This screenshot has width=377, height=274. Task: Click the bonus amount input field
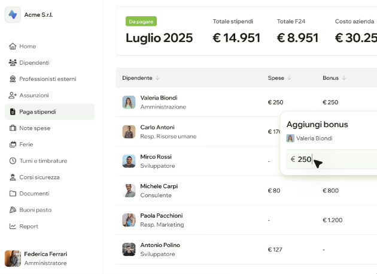pos(332,159)
